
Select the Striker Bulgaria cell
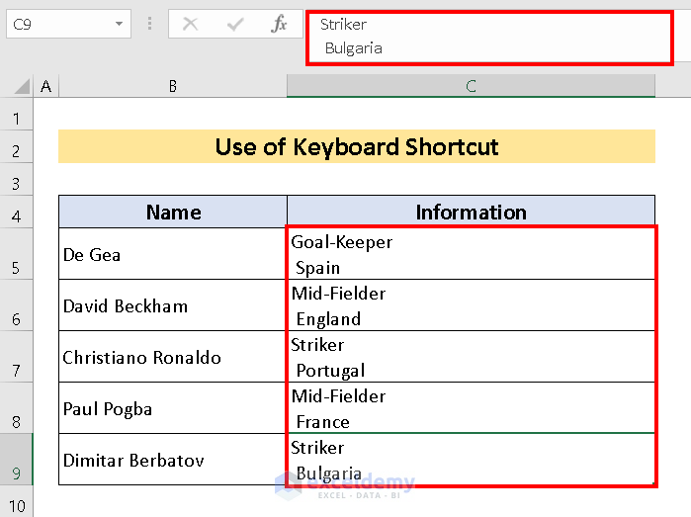tap(471, 460)
